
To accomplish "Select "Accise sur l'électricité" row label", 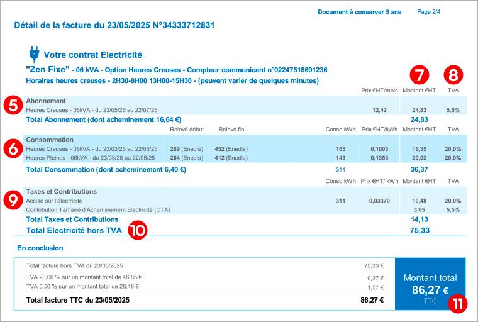I will (54, 201).
